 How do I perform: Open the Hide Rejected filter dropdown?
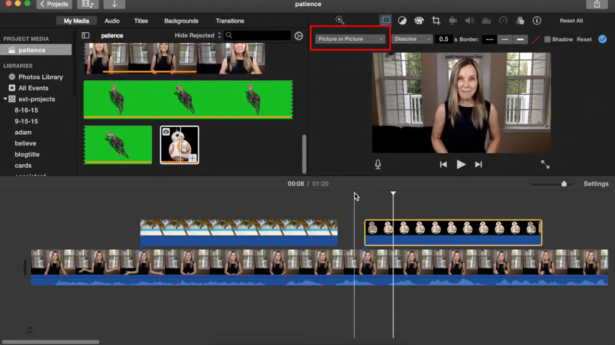pyautogui.click(x=198, y=36)
